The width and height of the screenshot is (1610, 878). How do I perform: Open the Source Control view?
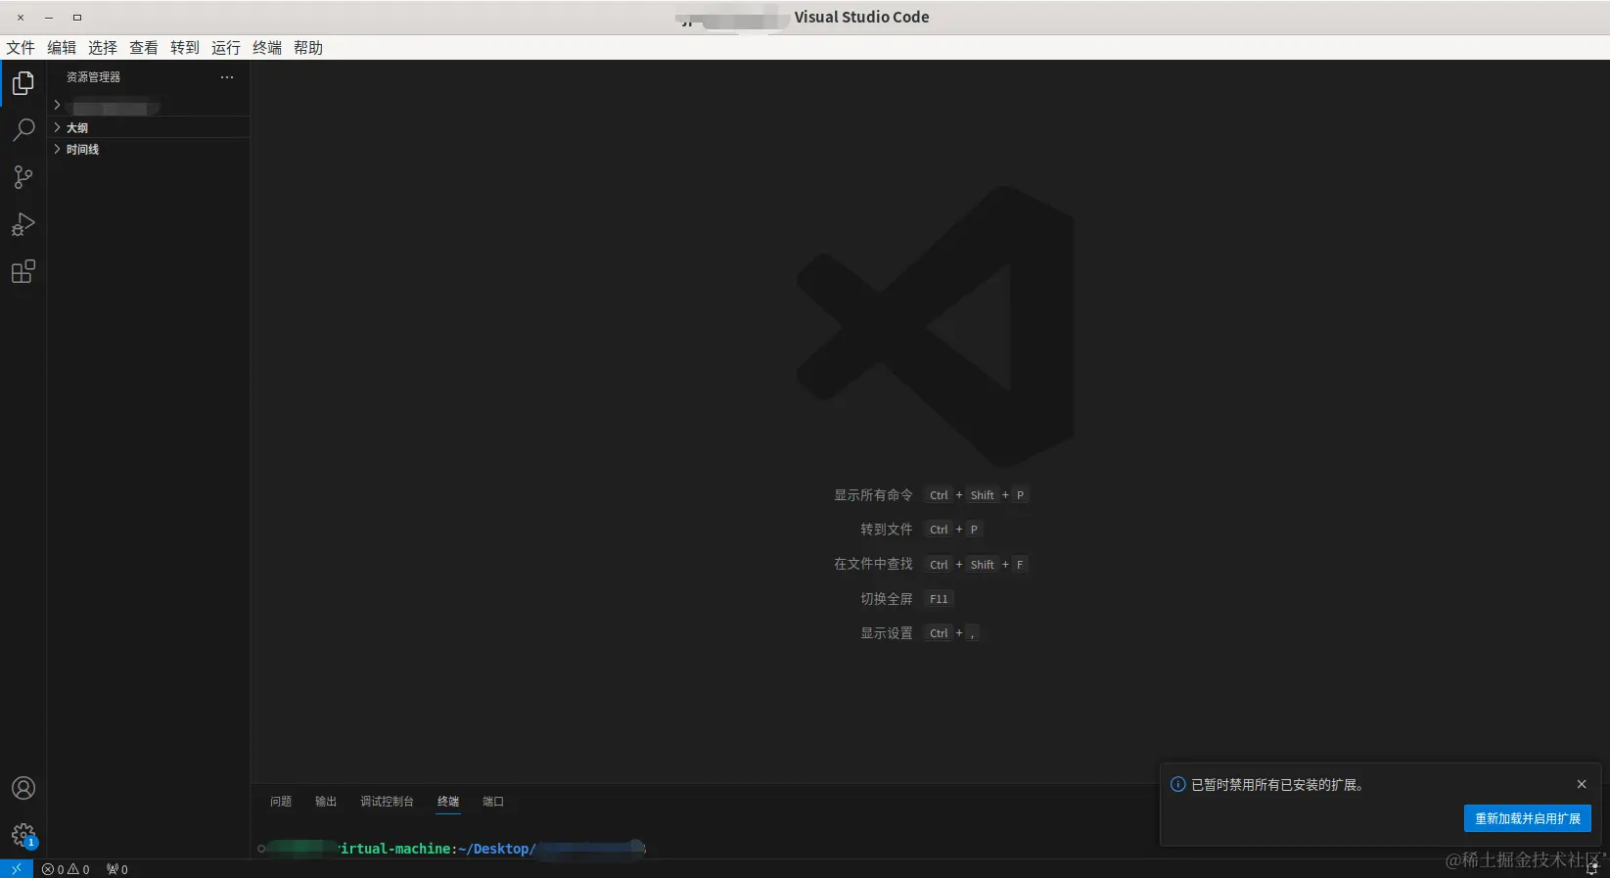pyautogui.click(x=23, y=177)
